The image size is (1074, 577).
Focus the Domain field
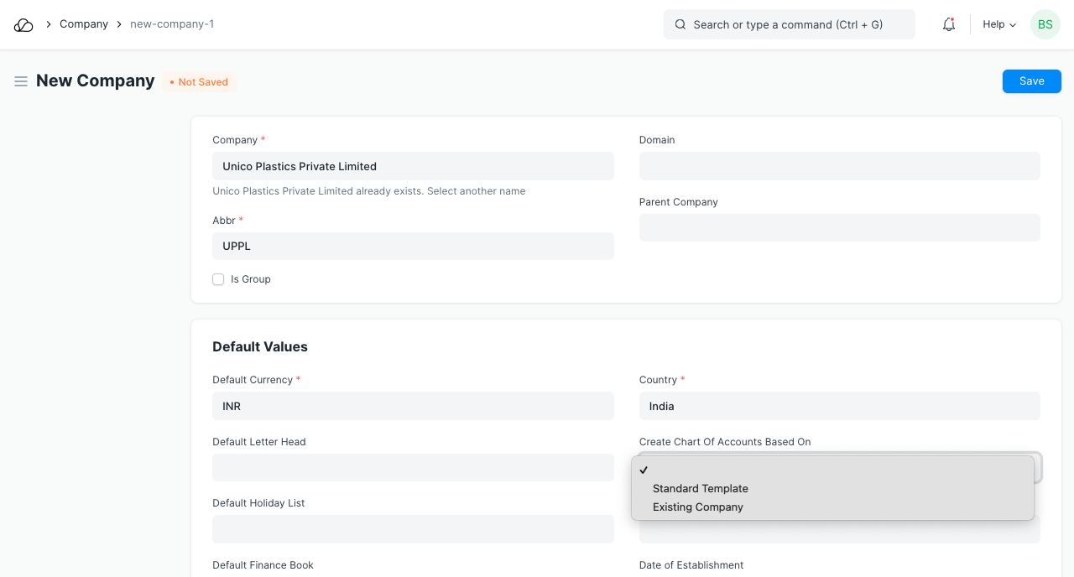coord(839,166)
